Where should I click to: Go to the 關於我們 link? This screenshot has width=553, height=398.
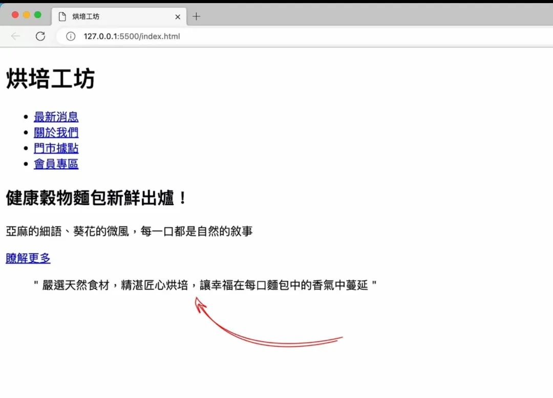[56, 132]
